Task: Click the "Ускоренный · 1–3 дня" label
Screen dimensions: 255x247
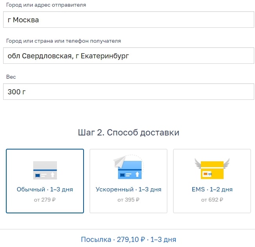Action: coord(128,189)
